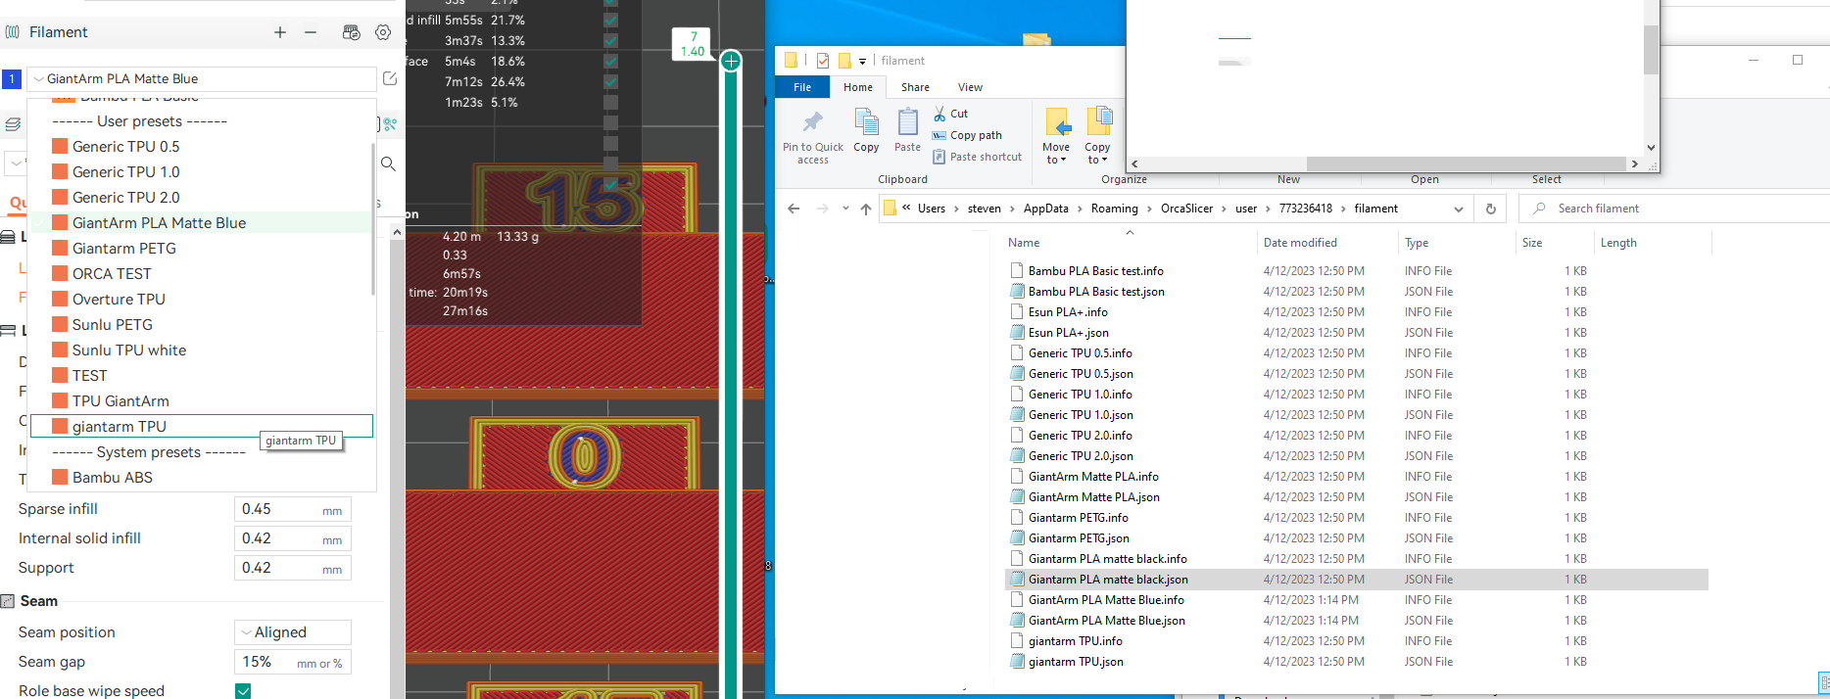
Task: Click AppData in the breadcrumb path
Action: point(1045,209)
